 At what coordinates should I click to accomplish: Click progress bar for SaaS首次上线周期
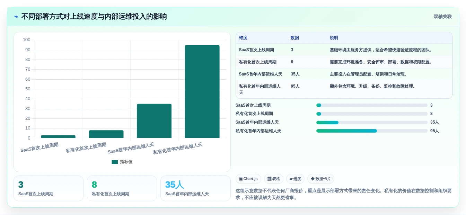click(372, 105)
